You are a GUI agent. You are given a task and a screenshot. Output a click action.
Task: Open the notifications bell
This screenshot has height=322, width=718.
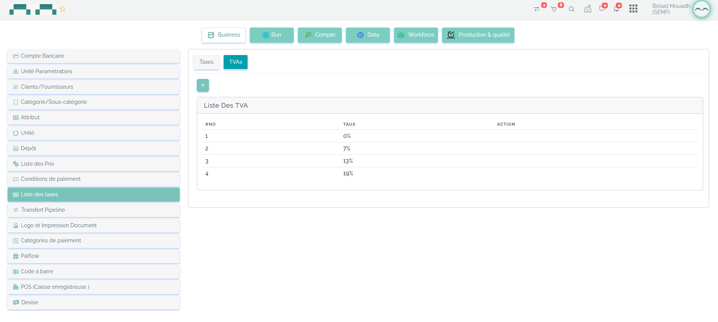[x=617, y=9]
